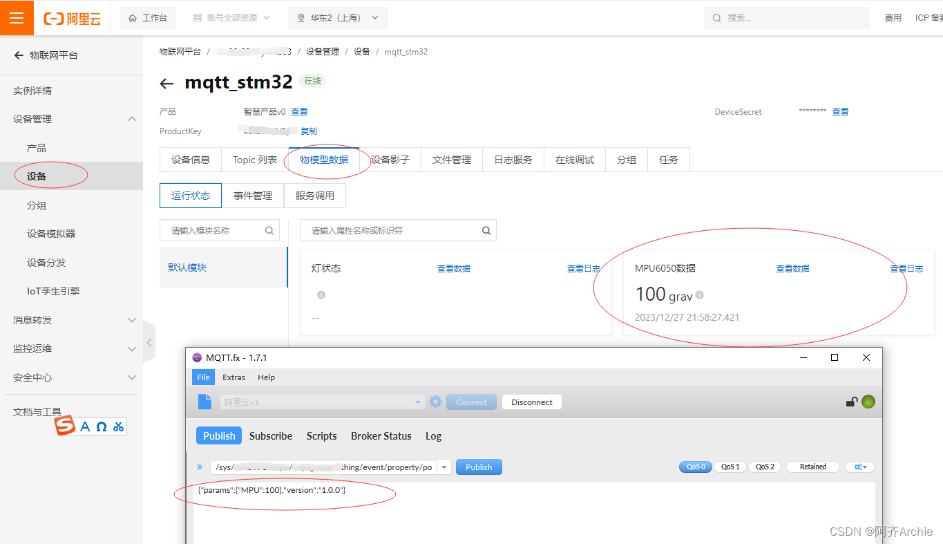Click the Aliyun logo
This screenshot has width=943, height=544.
[x=72, y=19]
